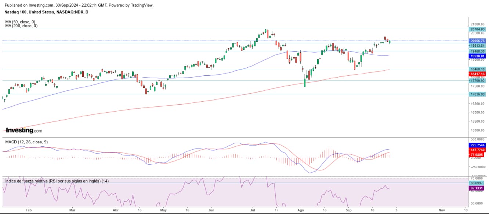Click the Feb date axis marker
Viewport: 489px width, 214px height.
[x=29, y=210]
